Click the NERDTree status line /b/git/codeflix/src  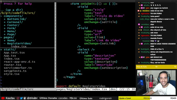(27, 89)
